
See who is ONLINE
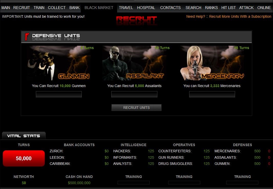[264, 8]
